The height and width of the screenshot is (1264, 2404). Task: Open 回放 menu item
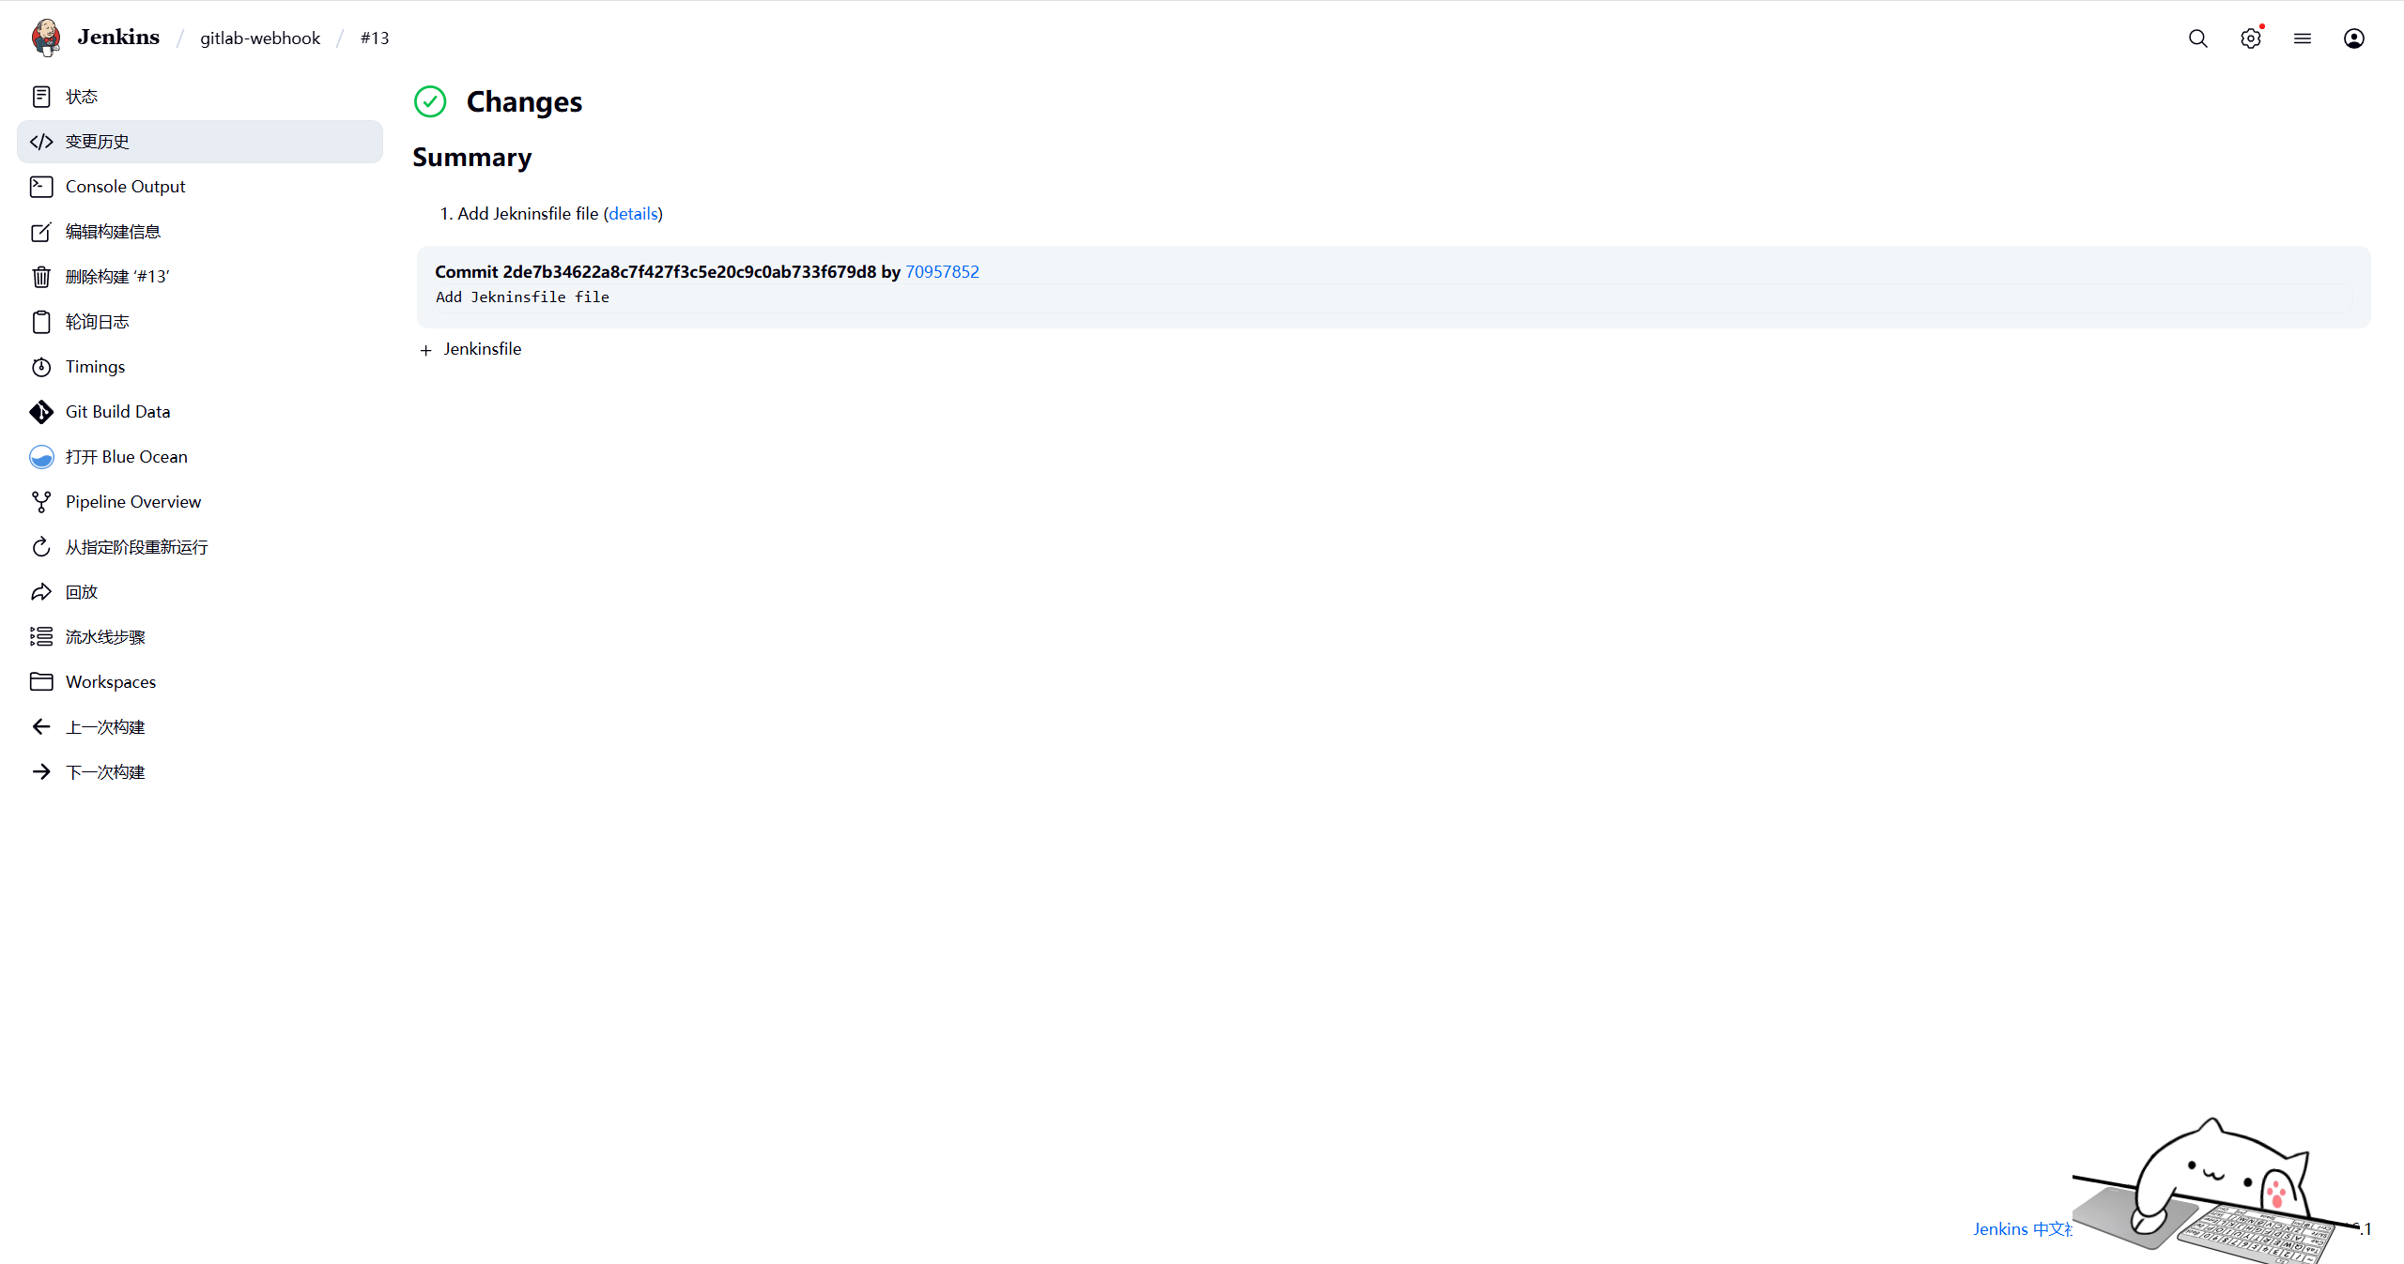[x=200, y=592]
